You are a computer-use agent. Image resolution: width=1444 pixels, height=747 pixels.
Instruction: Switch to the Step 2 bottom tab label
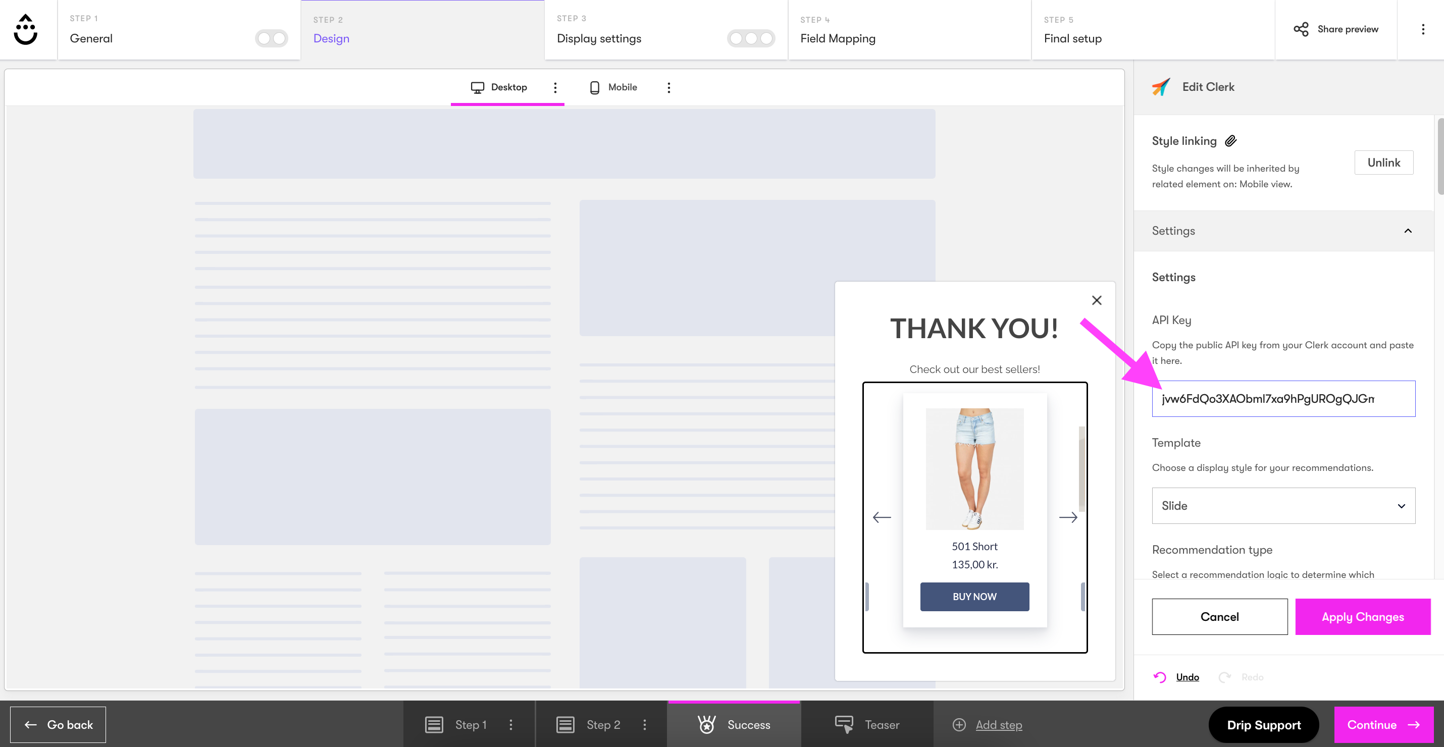click(603, 725)
